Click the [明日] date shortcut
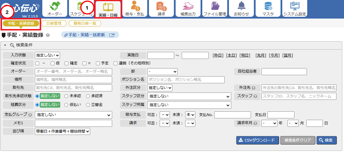The height and width of the screenshot is (152, 344). 245,55
